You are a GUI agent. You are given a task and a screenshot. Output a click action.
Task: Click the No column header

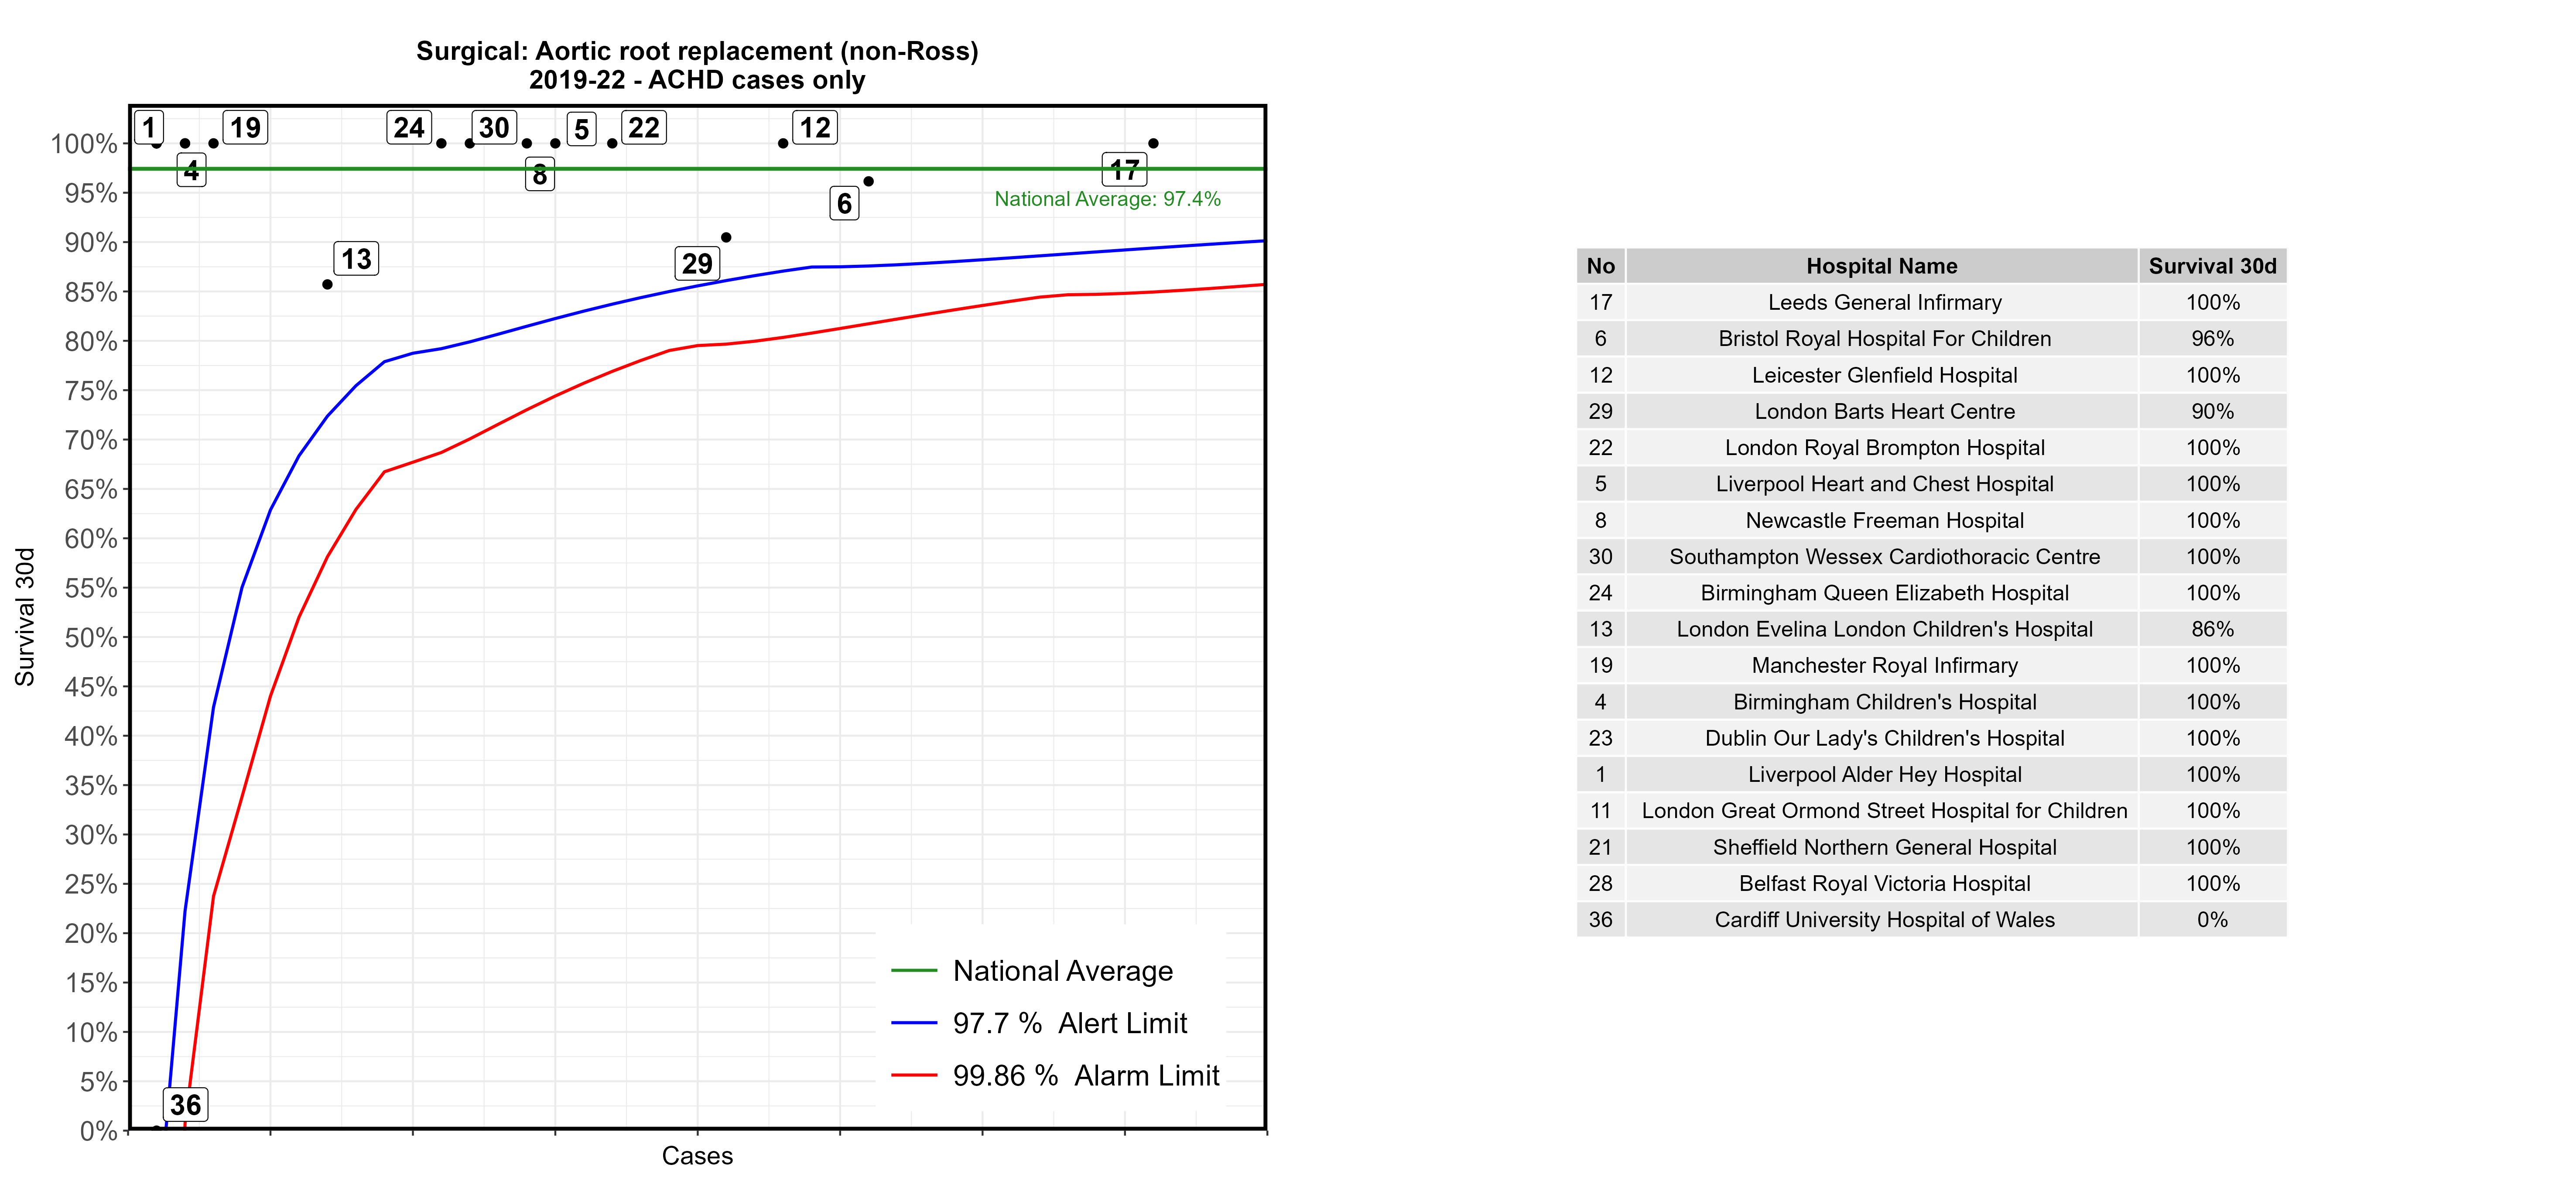(1600, 266)
